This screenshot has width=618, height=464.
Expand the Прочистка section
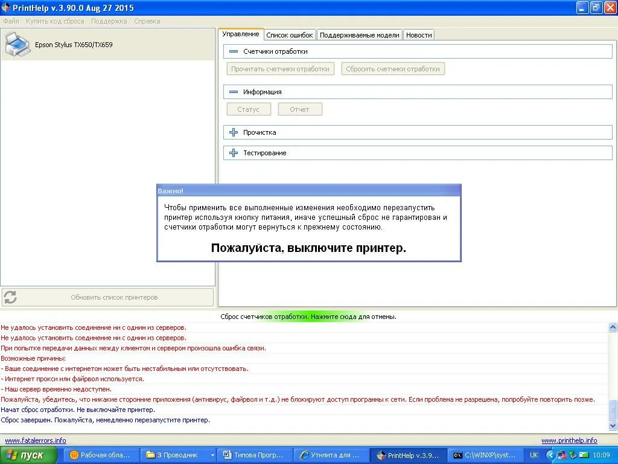(x=234, y=132)
